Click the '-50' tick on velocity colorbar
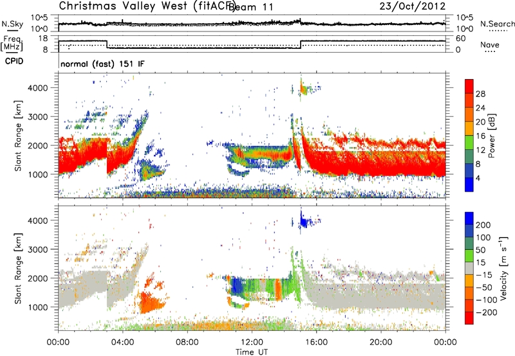This screenshot has height=356, width=515. pyautogui.click(x=485, y=287)
